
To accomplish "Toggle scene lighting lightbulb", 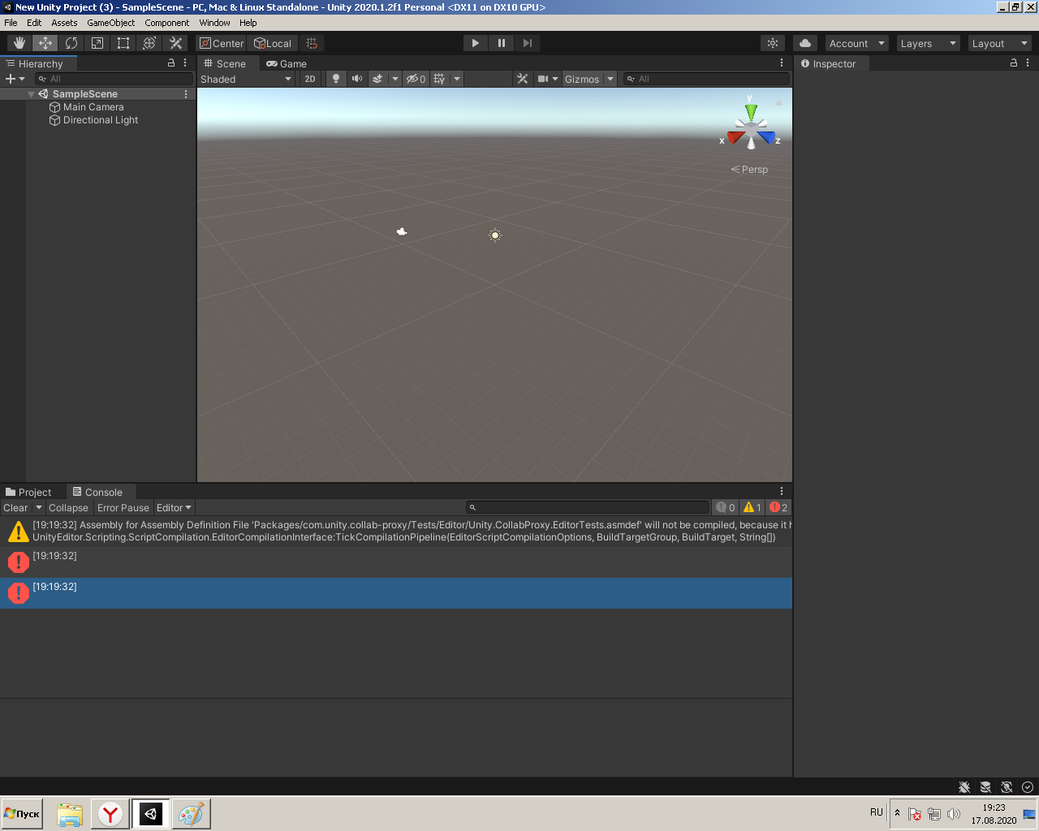I will (336, 79).
